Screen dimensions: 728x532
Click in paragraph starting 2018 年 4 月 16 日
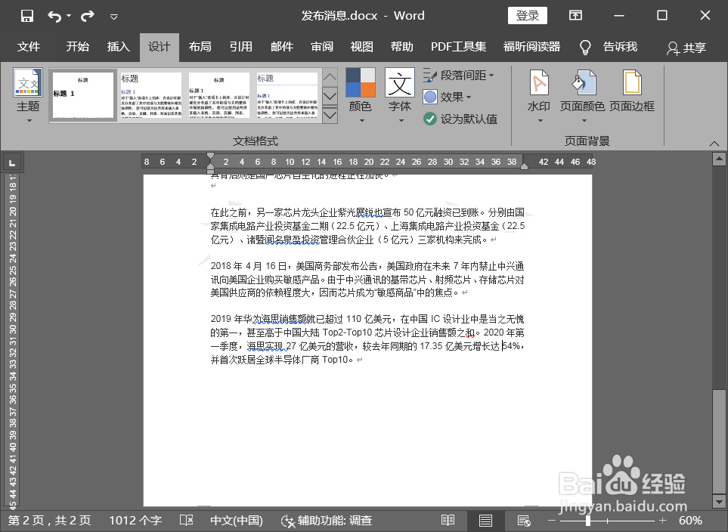[x=367, y=279]
